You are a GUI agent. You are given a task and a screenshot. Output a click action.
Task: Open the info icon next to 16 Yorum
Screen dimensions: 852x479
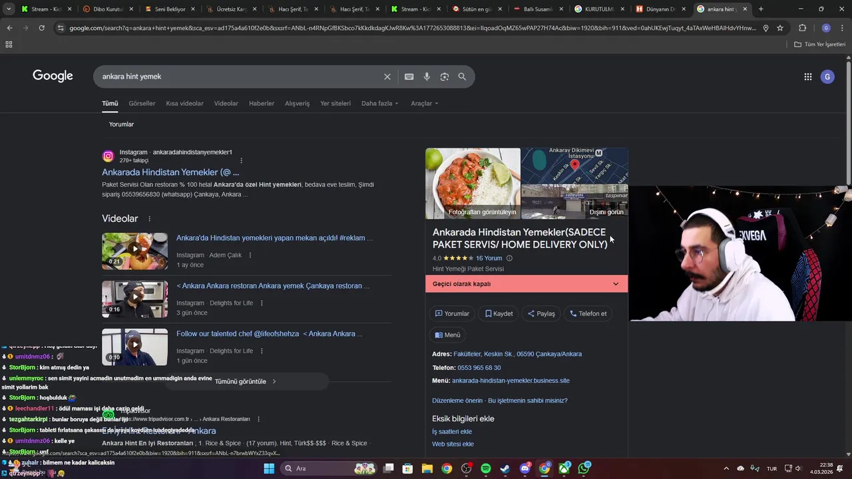point(509,258)
